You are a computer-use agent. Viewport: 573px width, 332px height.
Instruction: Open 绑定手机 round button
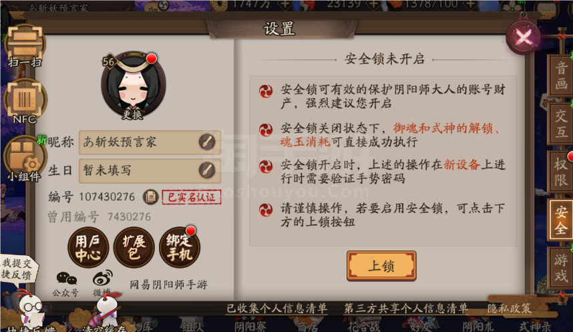pos(180,248)
